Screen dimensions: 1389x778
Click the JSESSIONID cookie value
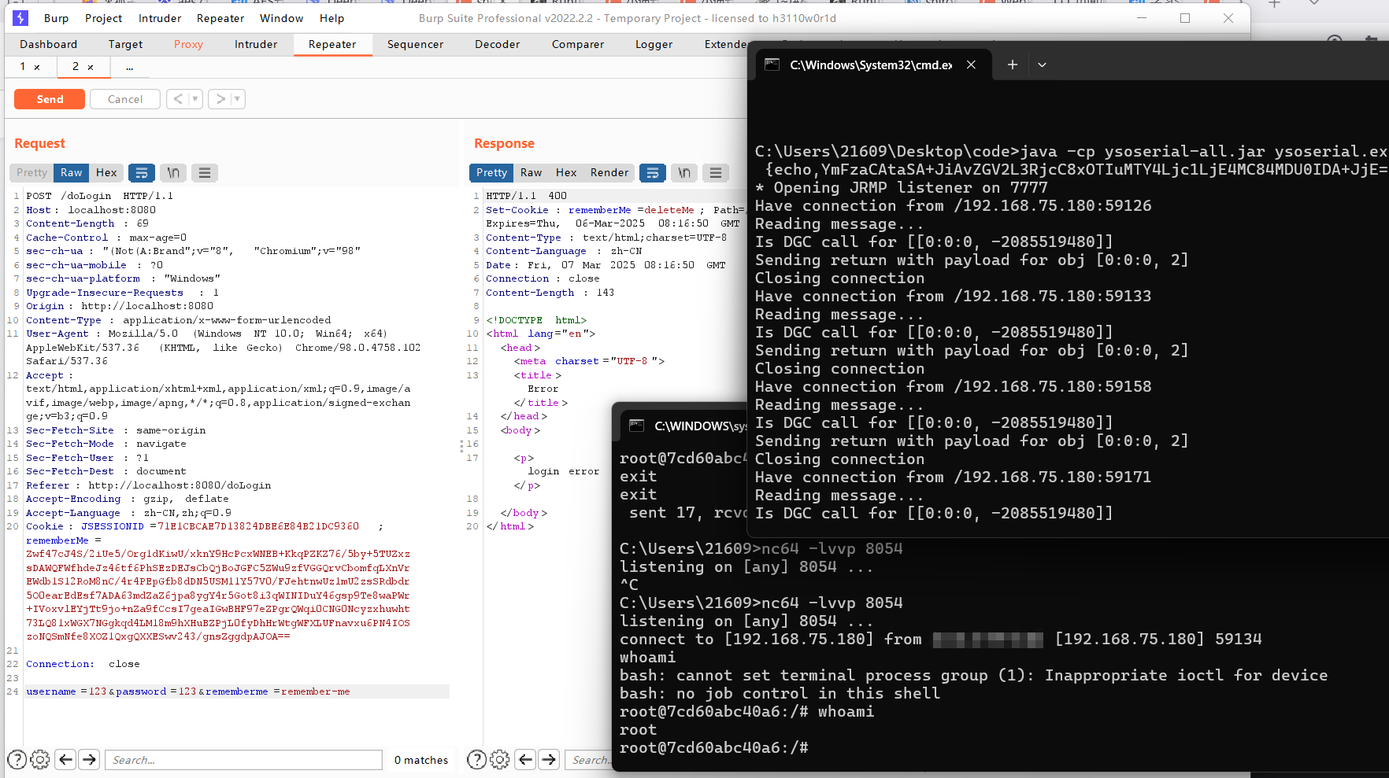258,526
